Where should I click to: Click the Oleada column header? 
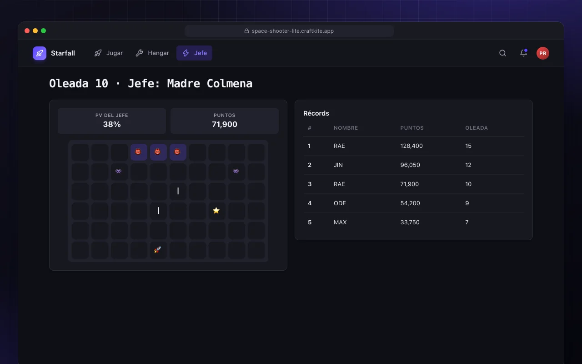click(x=477, y=128)
